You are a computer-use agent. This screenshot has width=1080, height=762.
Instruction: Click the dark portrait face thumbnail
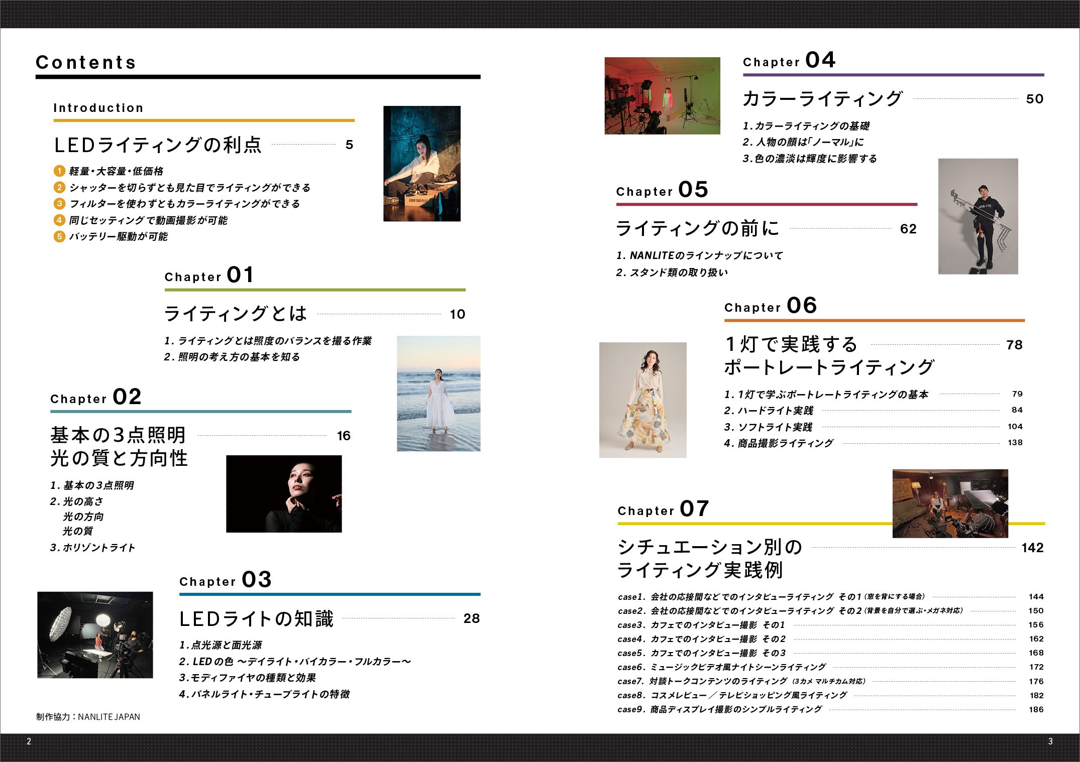(x=284, y=494)
